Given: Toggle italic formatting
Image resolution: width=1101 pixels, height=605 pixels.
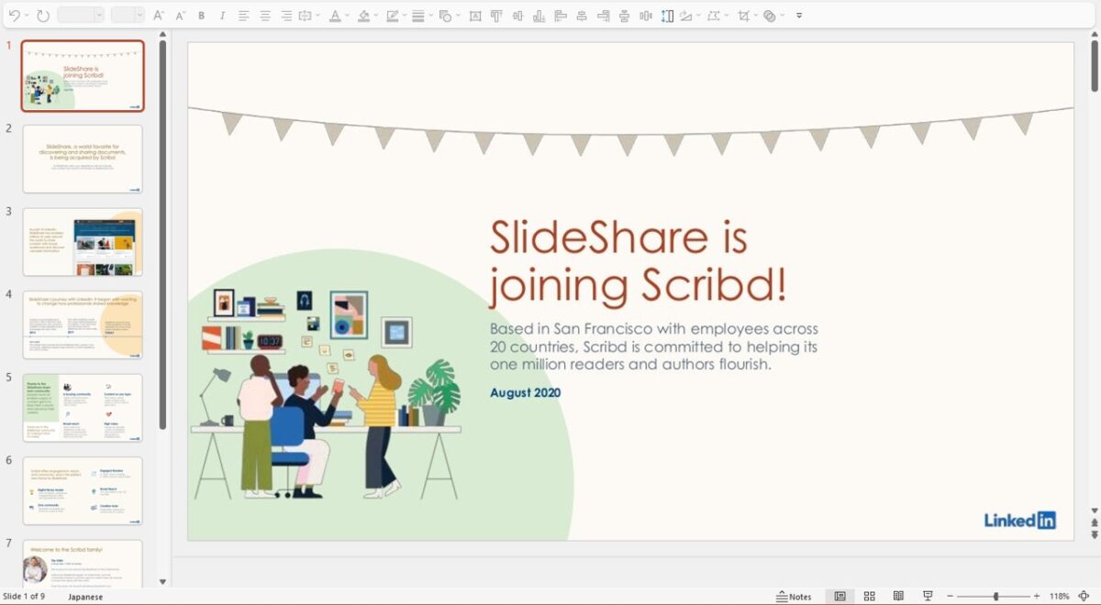Looking at the screenshot, I should 222,16.
